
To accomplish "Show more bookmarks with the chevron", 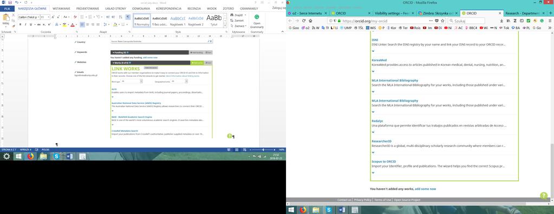I will (550, 28).
